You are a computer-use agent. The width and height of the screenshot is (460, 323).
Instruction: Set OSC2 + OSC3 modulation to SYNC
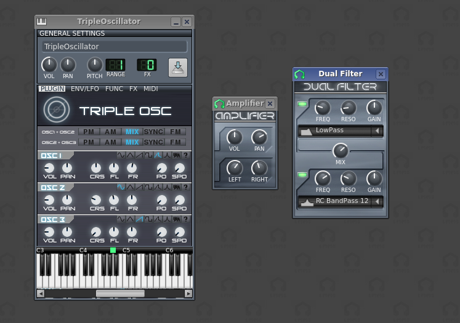pos(153,142)
